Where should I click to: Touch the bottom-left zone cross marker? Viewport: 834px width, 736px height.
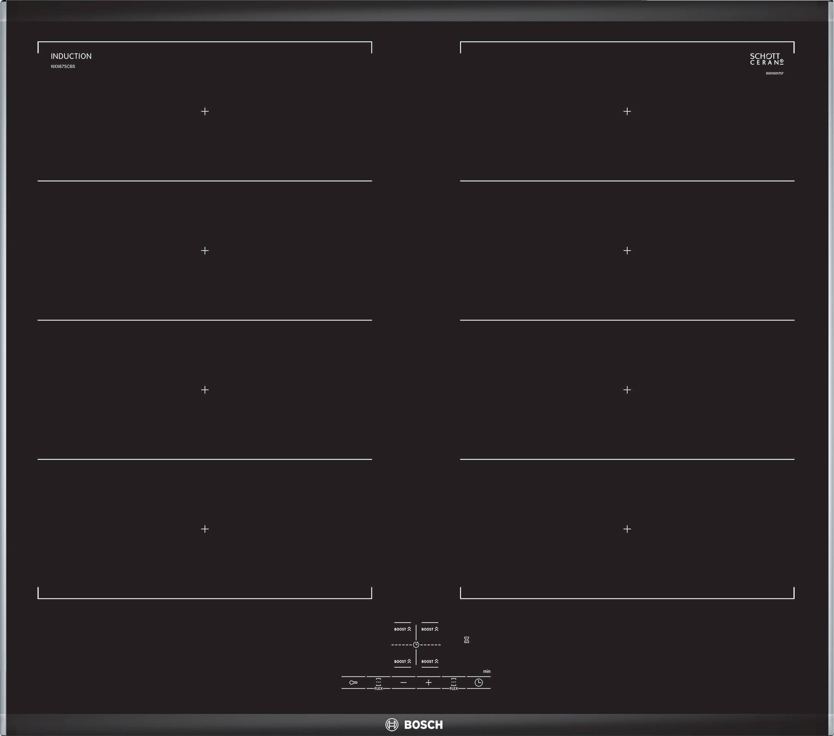[205, 529]
